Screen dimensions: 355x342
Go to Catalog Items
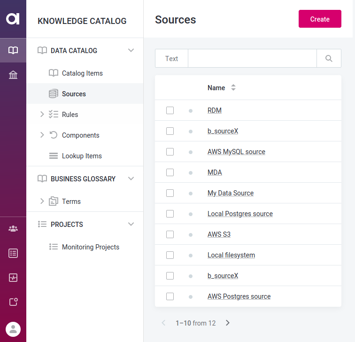click(x=82, y=73)
